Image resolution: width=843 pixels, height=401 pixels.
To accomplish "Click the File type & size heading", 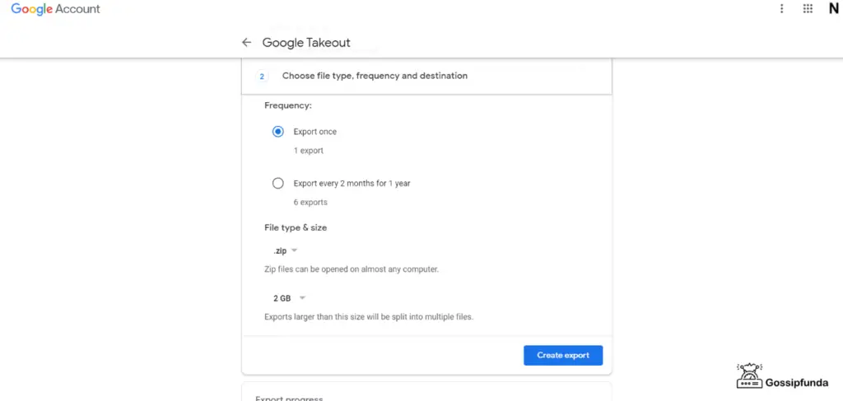I will click(x=296, y=227).
